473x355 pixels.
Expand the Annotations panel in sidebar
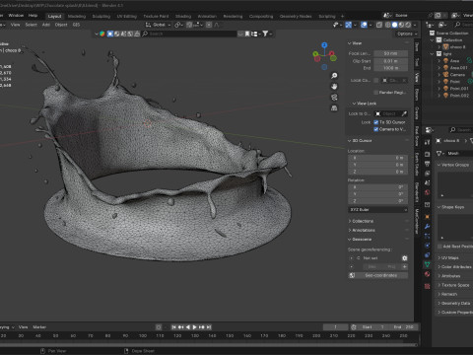click(x=362, y=230)
